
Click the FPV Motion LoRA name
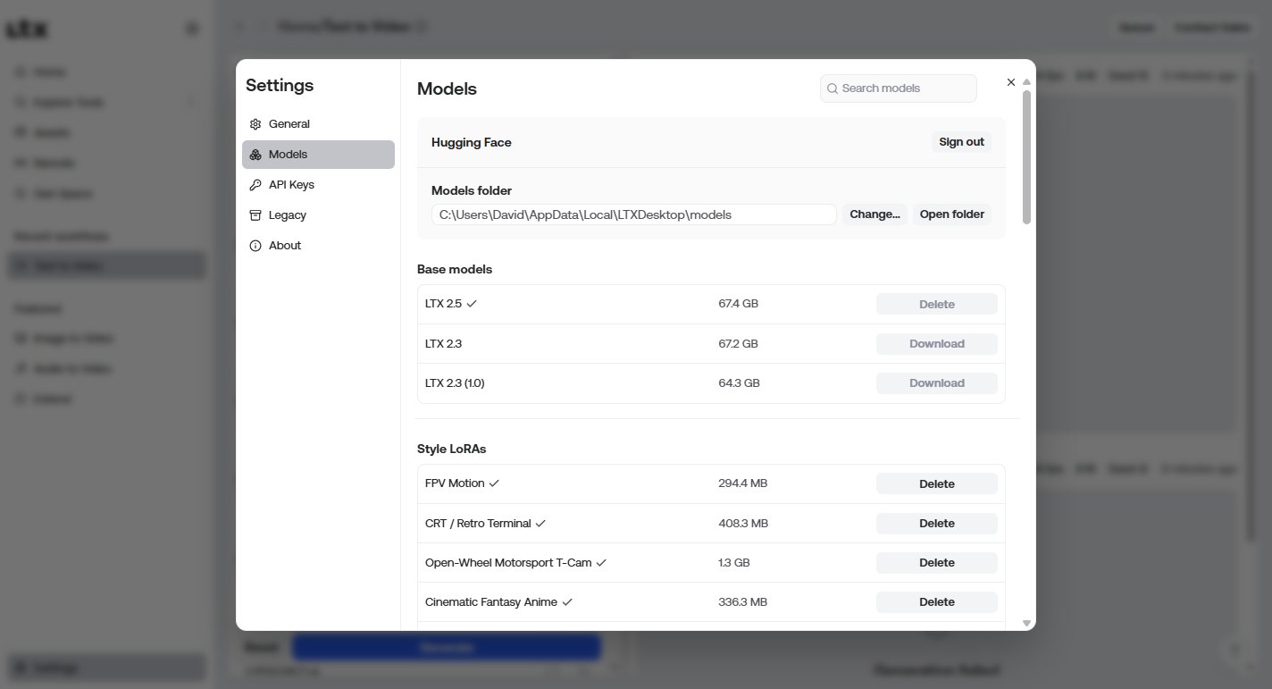click(455, 483)
